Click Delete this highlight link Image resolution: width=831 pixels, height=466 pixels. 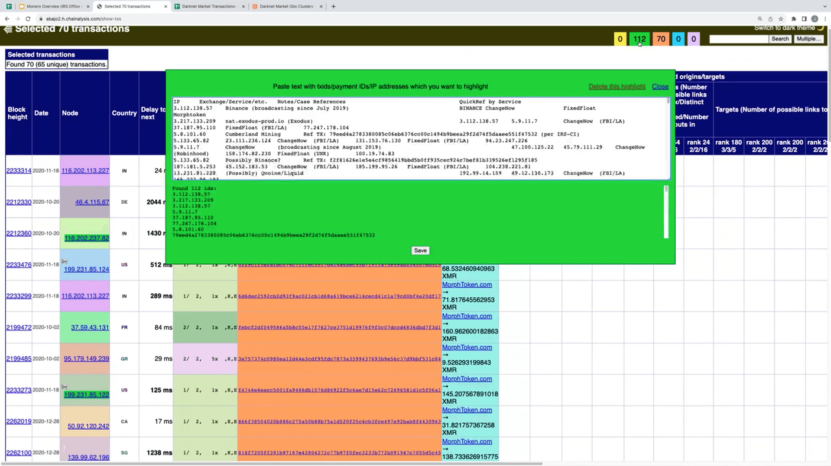617,86
